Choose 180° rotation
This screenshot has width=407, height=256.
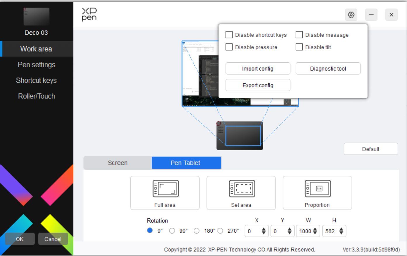click(197, 231)
